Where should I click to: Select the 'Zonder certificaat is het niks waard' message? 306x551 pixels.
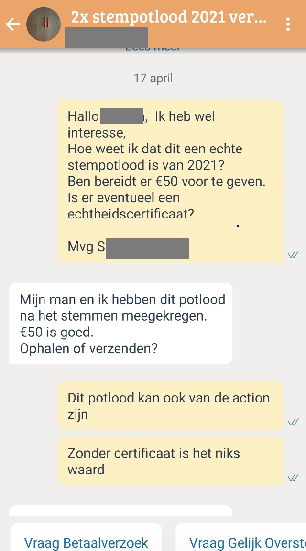tap(170, 461)
